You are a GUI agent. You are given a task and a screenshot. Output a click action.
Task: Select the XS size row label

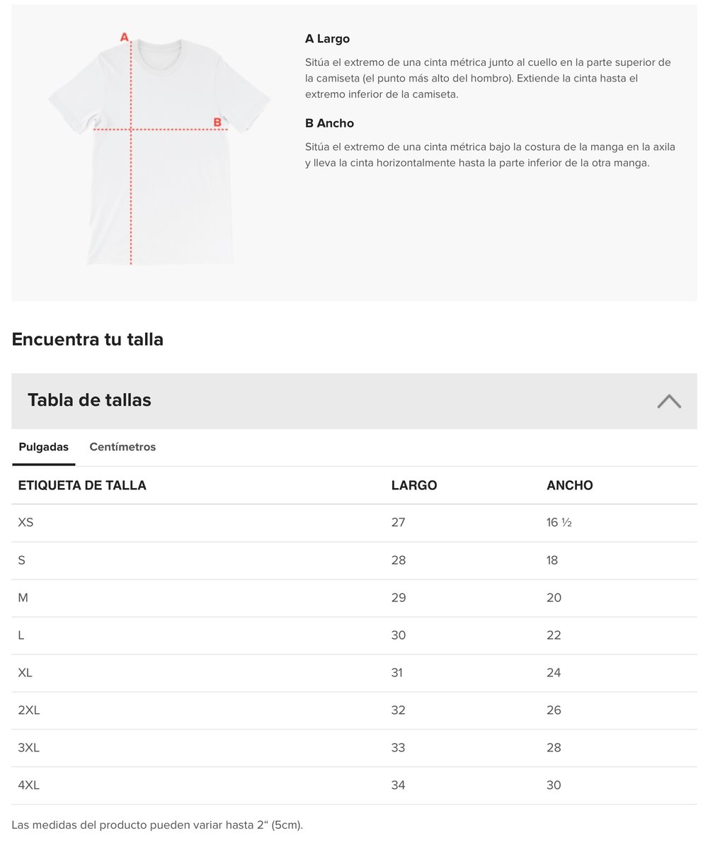tap(25, 523)
